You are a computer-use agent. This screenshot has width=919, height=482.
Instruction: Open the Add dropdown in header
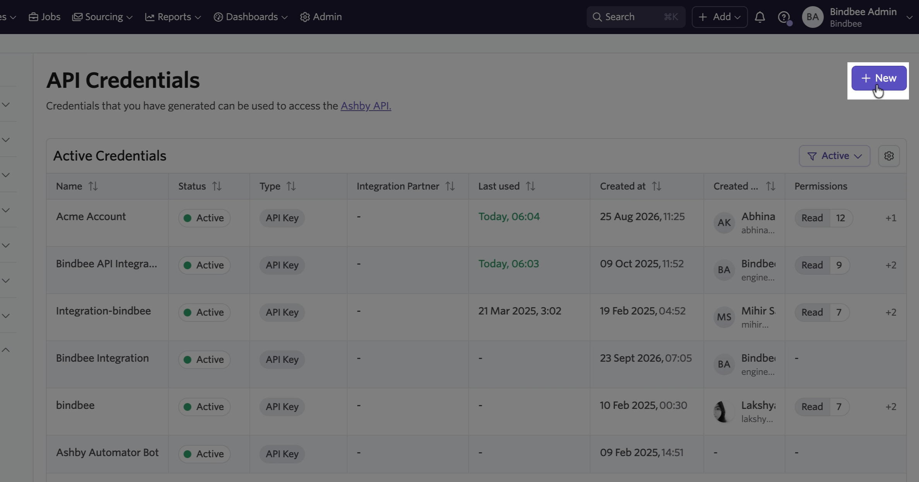pyautogui.click(x=719, y=17)
